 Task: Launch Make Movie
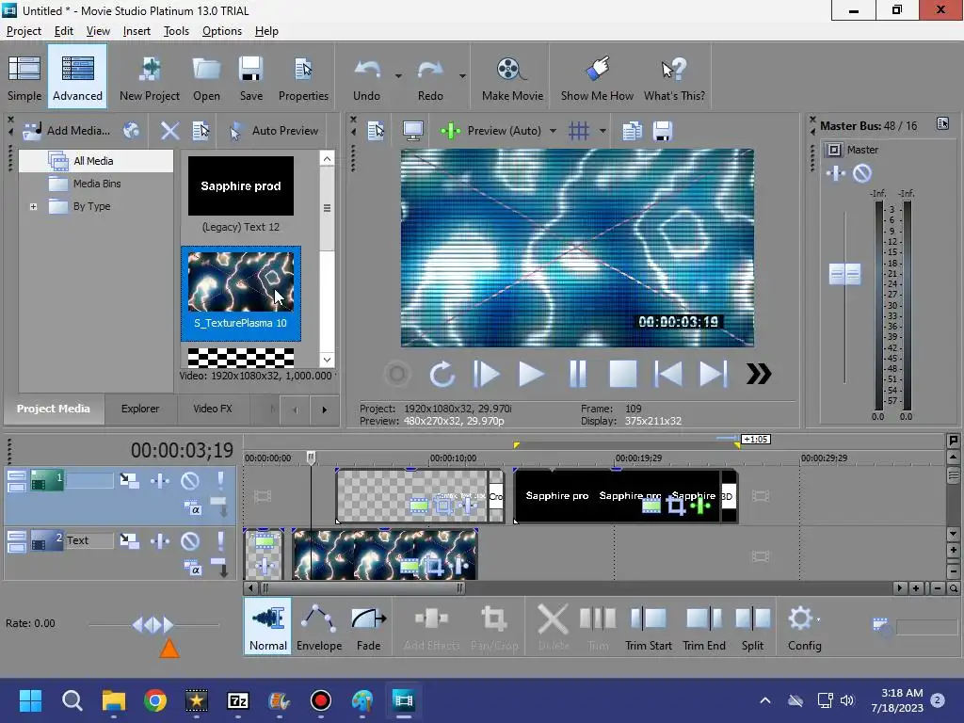tap(512, 77)
